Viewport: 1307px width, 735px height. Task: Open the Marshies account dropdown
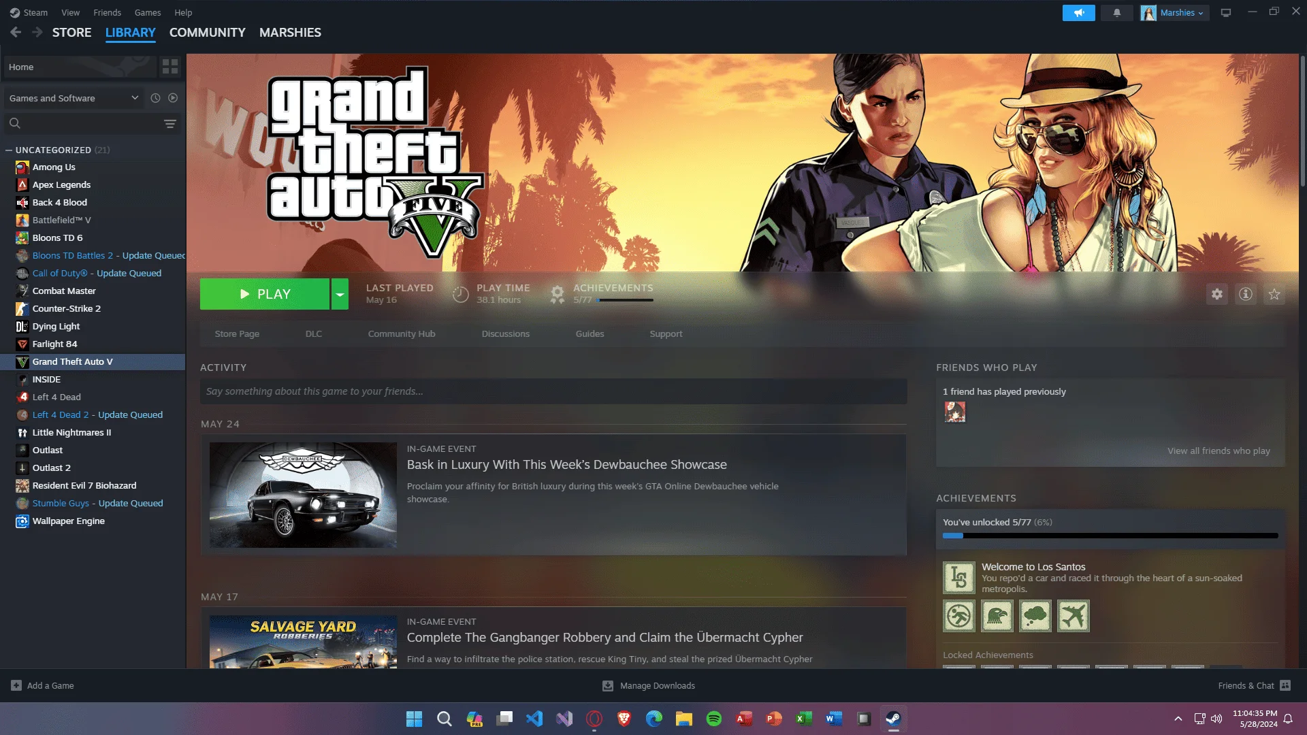coord(1174,13)
